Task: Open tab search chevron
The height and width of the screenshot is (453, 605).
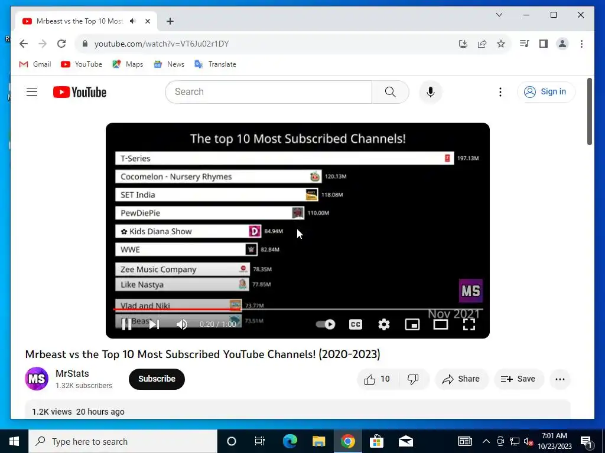Action: pos(499,15)
